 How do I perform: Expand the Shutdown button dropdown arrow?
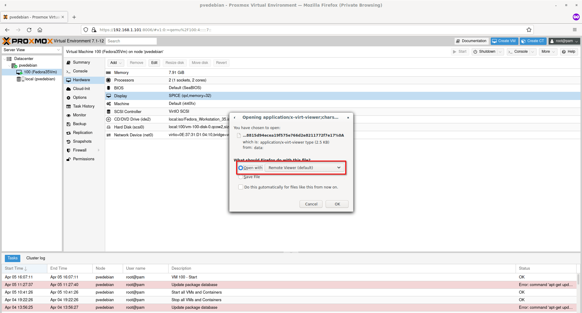(x=500, y=52)
